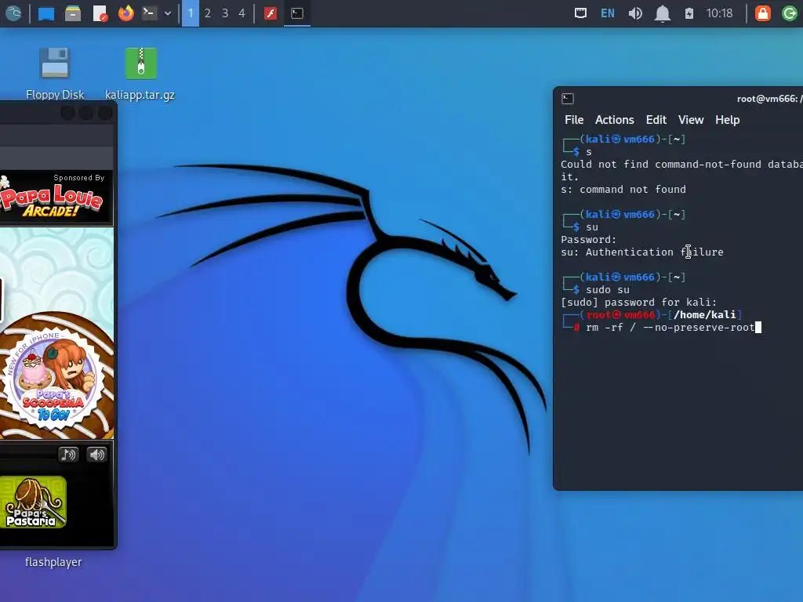Open the Kali applications menu icon
Viewport: 803px width, 602px height.
pos(13,13)
